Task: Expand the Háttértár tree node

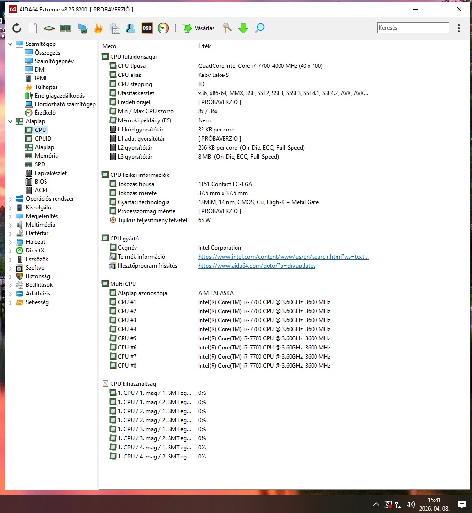Action: 10,233
